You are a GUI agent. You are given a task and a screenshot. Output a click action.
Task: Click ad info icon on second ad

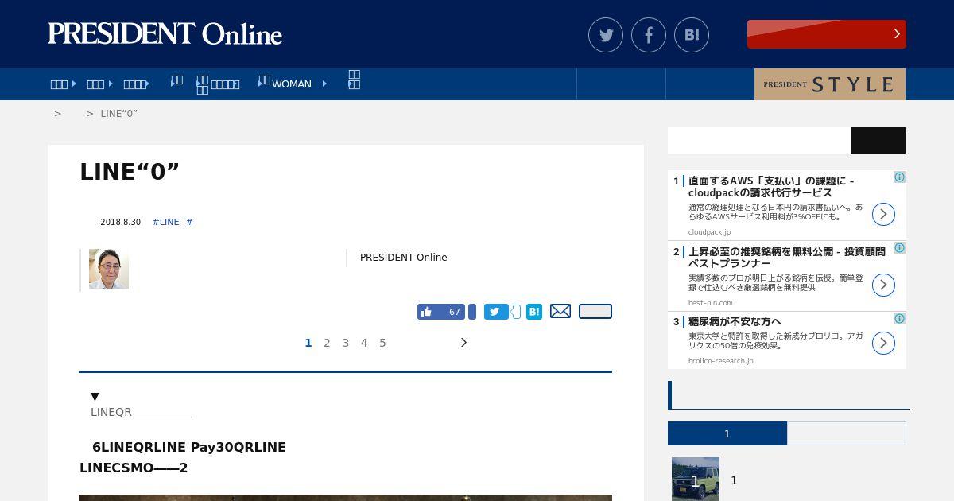pyautogui.click(x=899, y=248)
